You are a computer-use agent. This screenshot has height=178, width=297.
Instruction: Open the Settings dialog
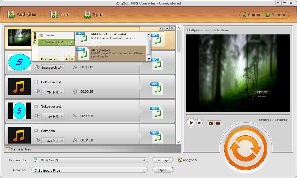click(163, 160)
